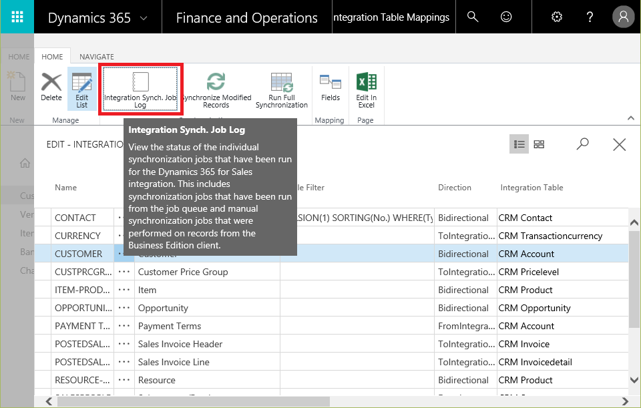Collapse the ribbon with the chevron
Screen dimensions: 641x408
pos(631,118)
